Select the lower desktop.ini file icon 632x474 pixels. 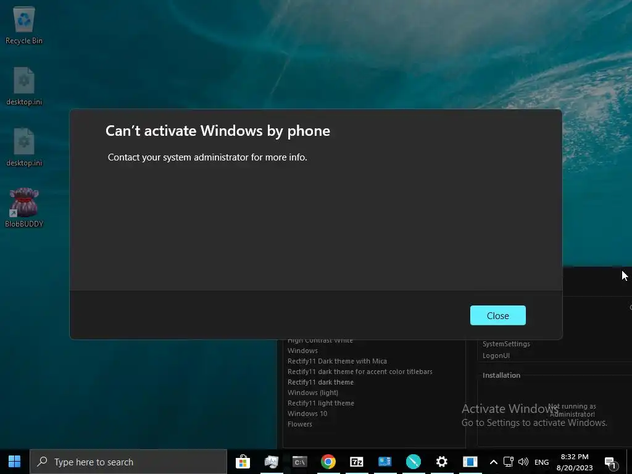[24, 147]
